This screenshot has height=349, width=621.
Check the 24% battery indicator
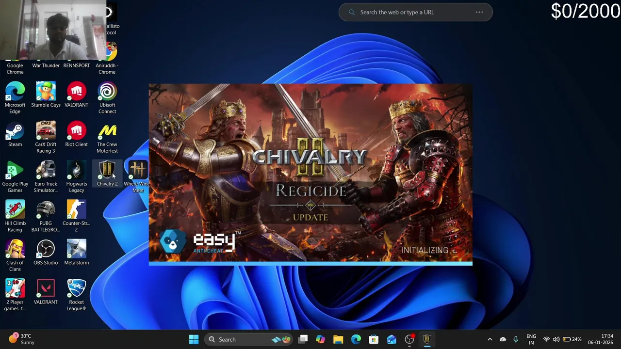click(x=572, y=339)
